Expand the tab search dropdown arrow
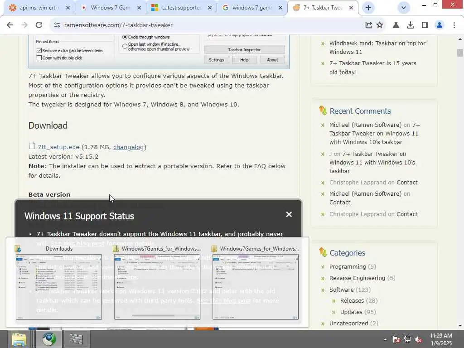The image size is (464, 348). click(404, 8)
